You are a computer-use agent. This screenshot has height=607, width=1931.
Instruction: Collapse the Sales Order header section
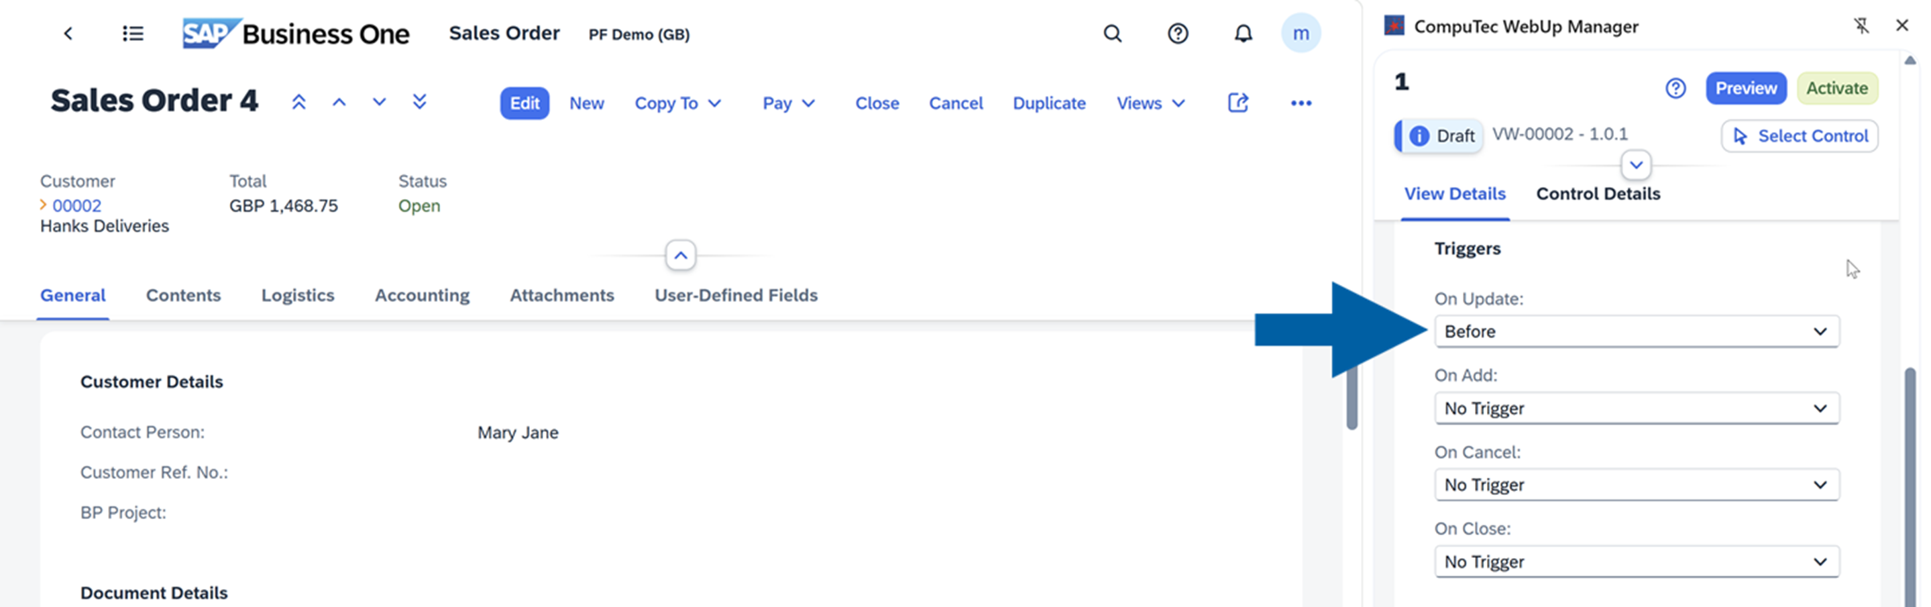[x=680, y=255]
